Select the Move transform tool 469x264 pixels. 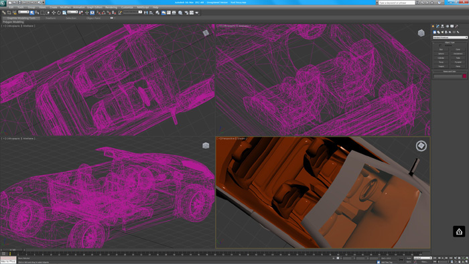(54, 13)
